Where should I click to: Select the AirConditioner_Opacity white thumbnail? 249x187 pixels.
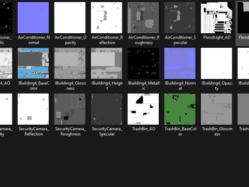click(70, 18)
